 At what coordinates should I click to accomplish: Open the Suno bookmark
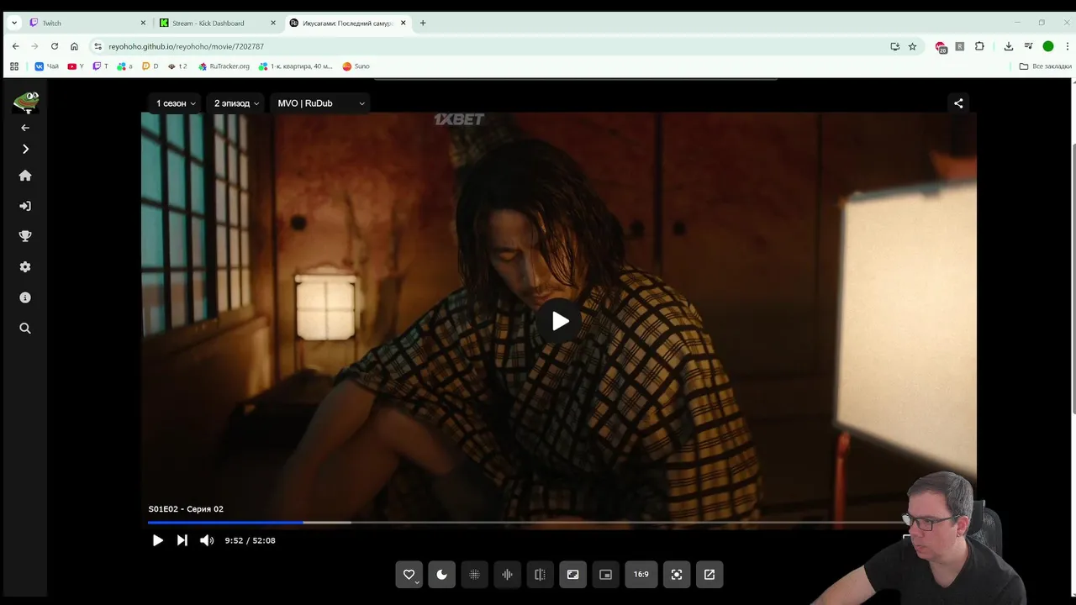356,66
